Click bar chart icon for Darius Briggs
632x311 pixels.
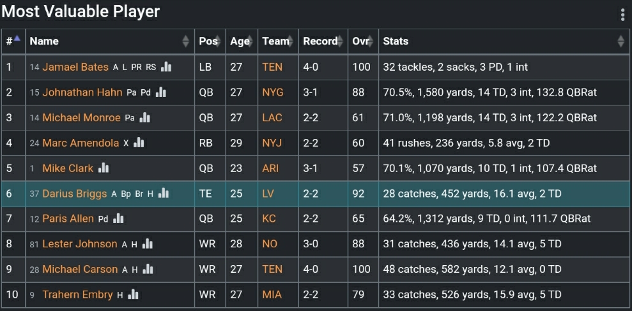pos(164,193)
